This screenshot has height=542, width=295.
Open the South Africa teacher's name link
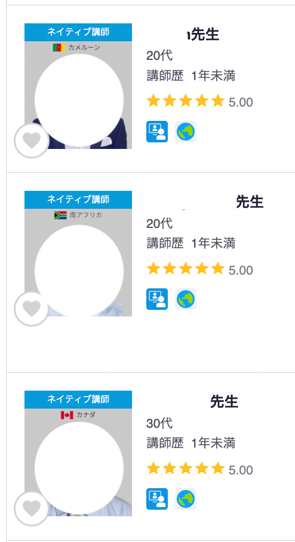[x=250, y=202]
